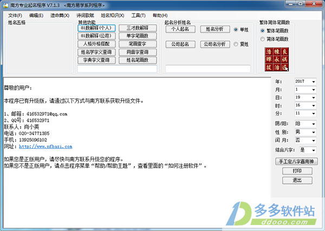This screenshot has height=231, width=325.
Task: Click 公司起名 button
Action: [x=180, y=44]
